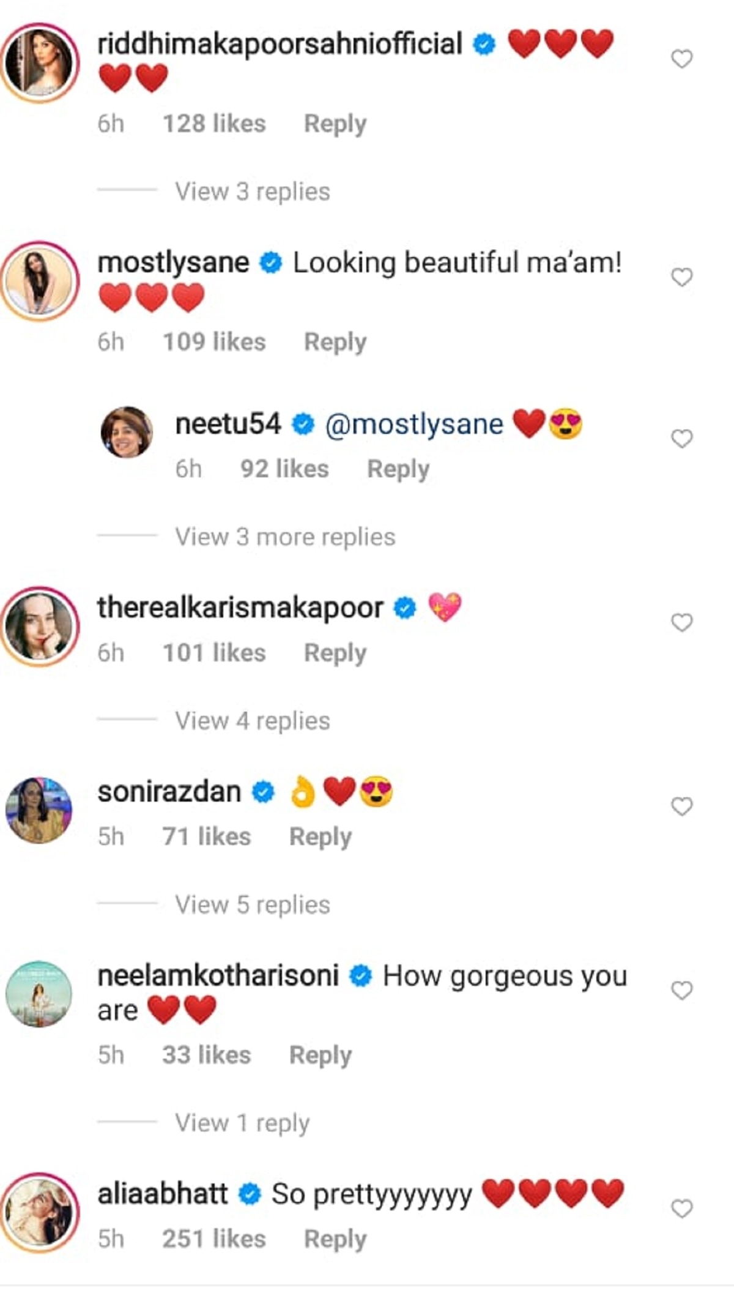
Task: Like aliaabhatt's 'So prettyyyyyyy' comment
Action: pyautogui.click(x=681, y=1209)
